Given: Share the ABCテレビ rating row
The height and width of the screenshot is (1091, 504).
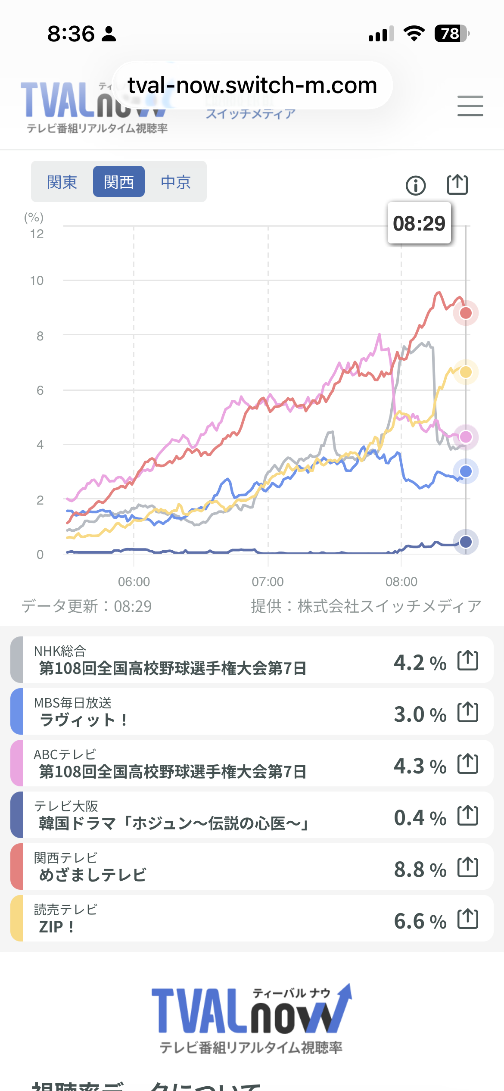Looking at the screenshot, I should point(468,764).
